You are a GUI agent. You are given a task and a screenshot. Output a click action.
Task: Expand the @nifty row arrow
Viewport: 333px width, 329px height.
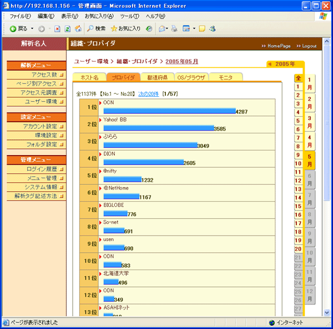pos(100,171)
